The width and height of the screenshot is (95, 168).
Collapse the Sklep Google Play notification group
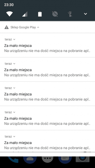[x=38, y=27]
